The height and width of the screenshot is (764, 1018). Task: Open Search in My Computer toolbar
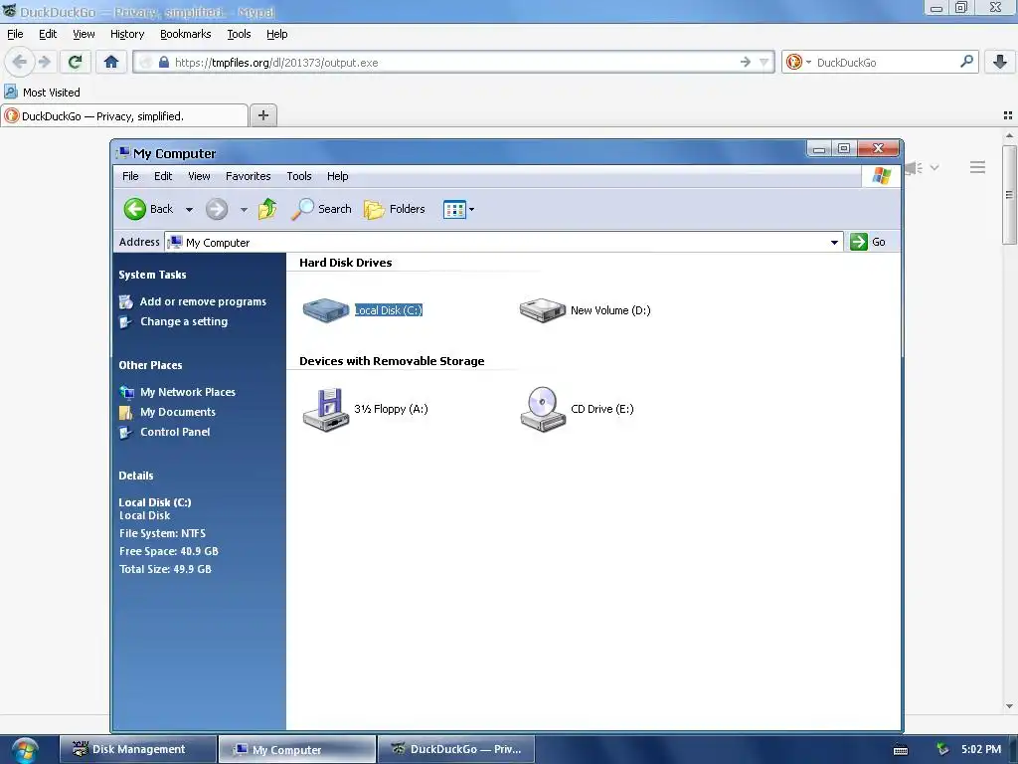321,209
